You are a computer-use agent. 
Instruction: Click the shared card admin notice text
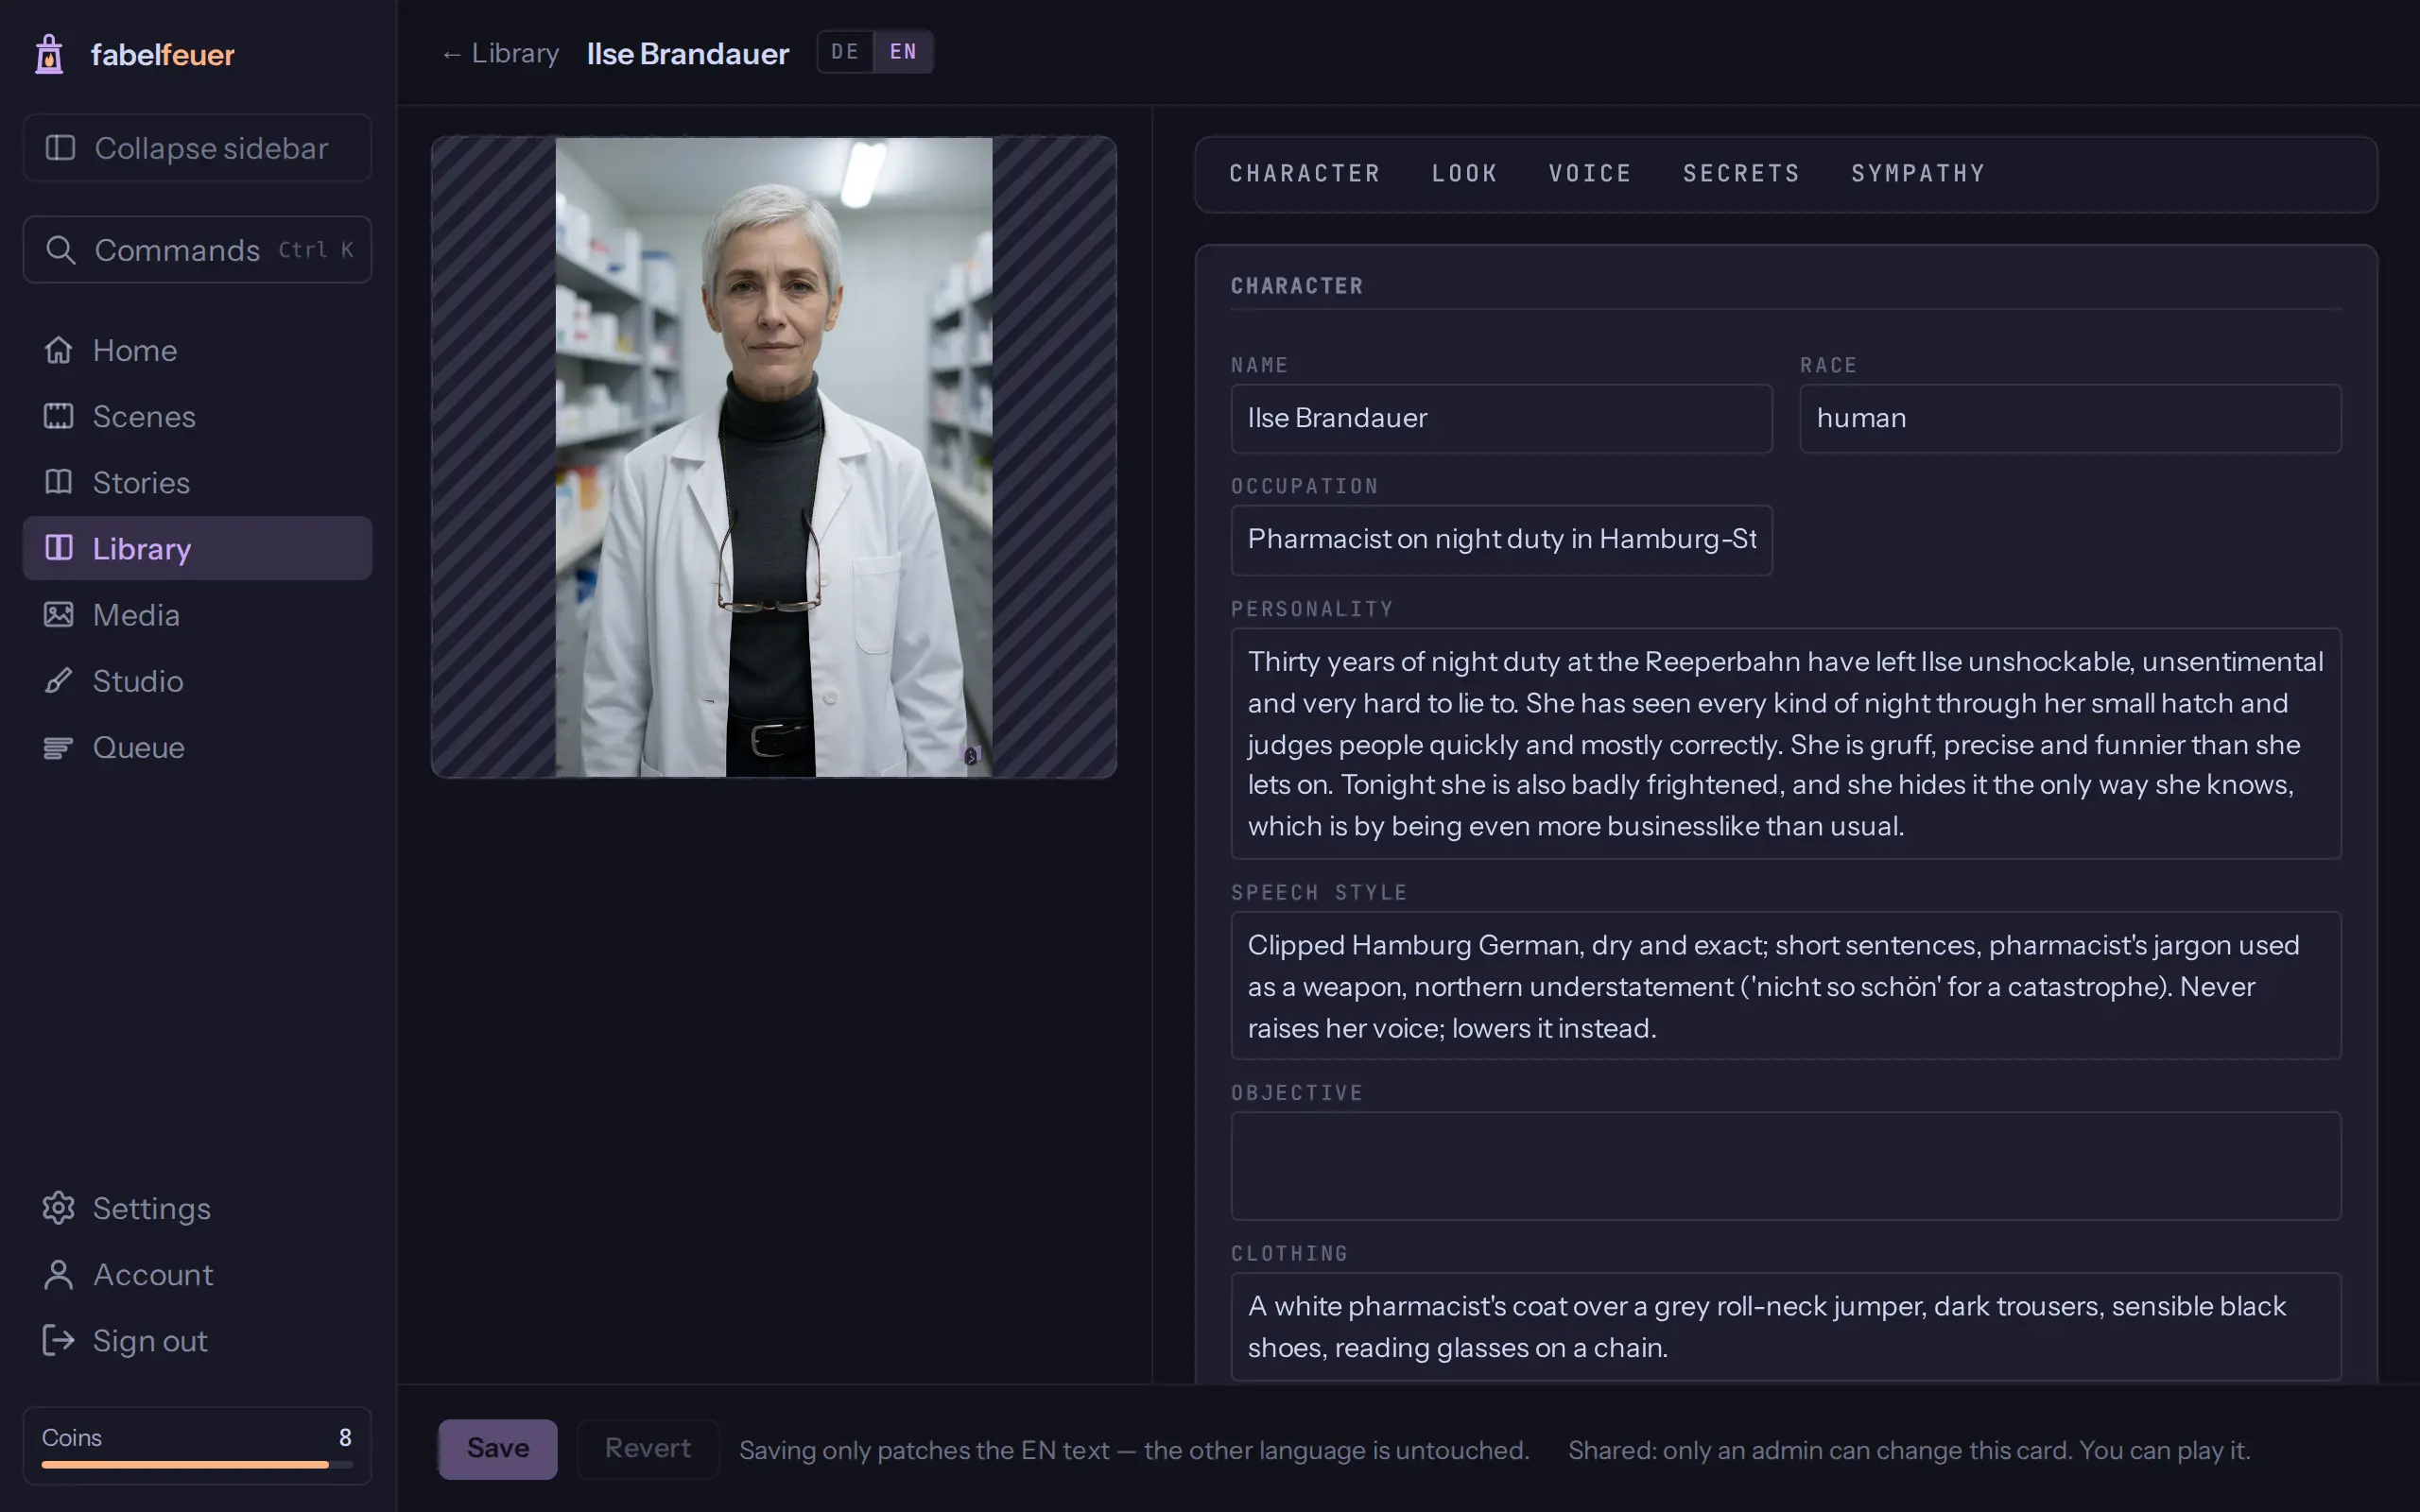[1909, 1450]
